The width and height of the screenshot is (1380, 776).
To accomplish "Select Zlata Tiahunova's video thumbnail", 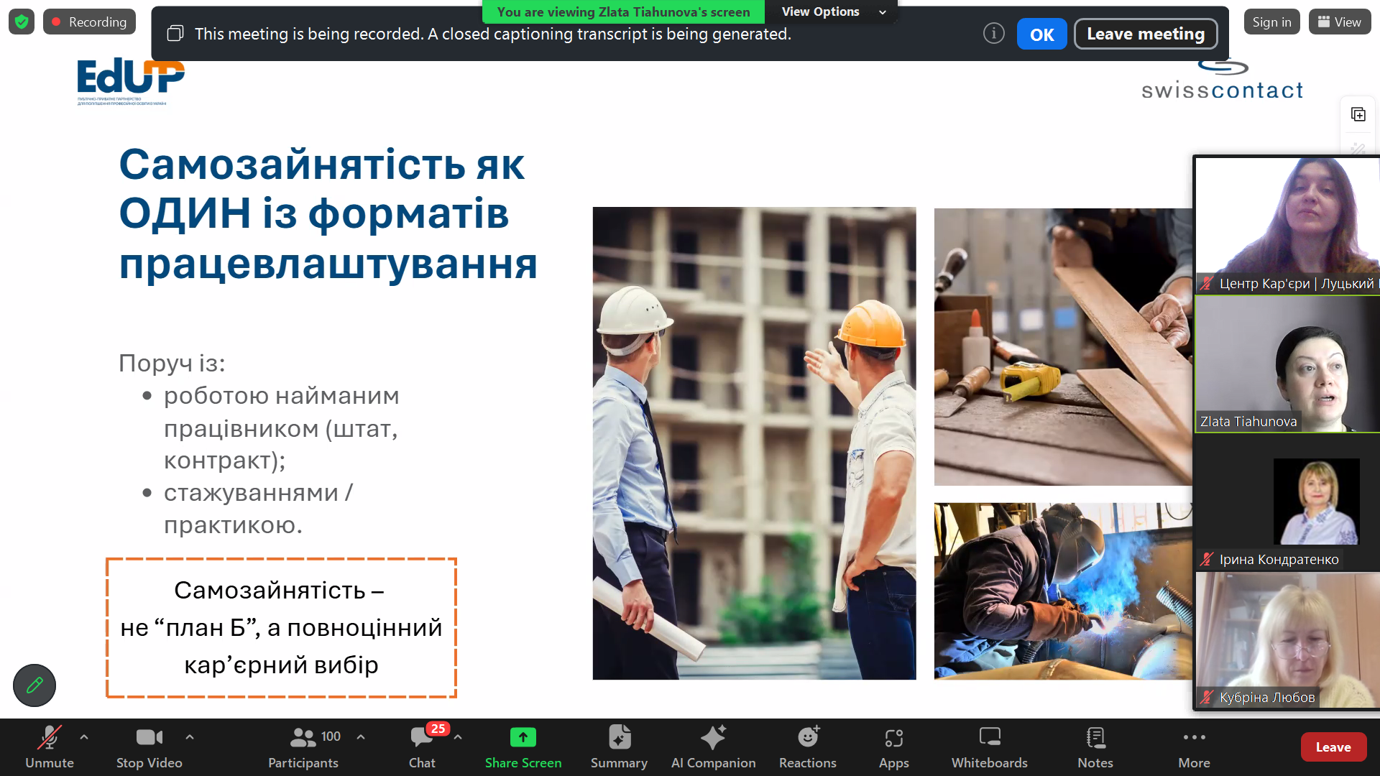I will [x=1287, y=364].
